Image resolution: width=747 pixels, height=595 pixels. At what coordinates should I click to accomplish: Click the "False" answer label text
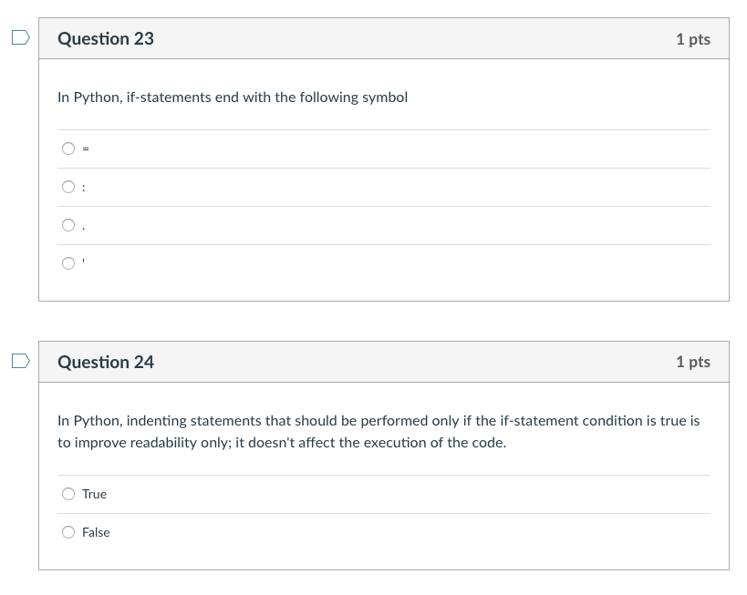(96, 532)
